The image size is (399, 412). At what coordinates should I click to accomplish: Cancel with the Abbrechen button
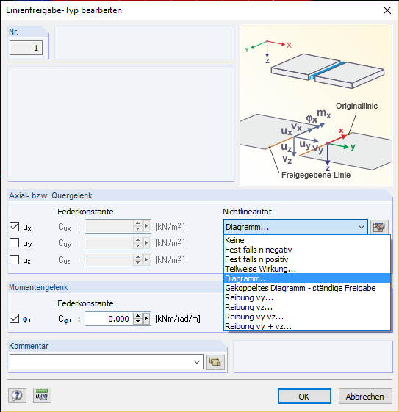pyautogui.click(x=365, y=397)
